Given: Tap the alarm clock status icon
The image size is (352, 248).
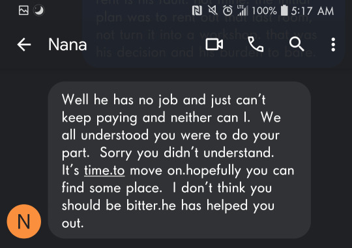Looking at the screenshot, I should pos(227,10).
